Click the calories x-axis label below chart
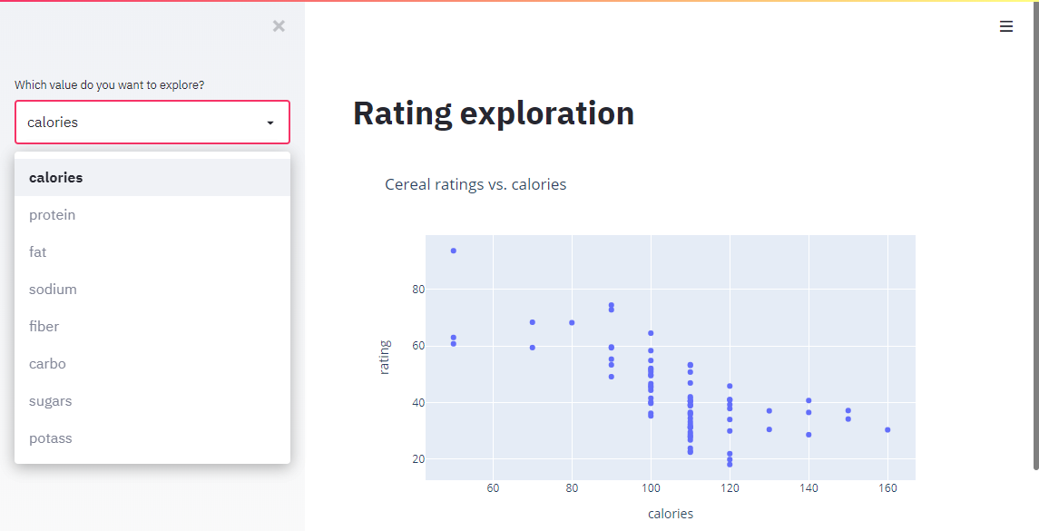This screenshot has width=1039, height=531. 671,514
